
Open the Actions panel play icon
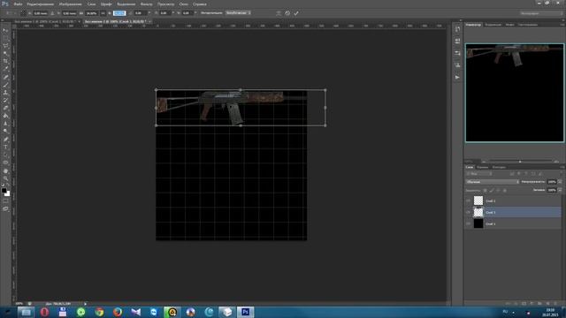(457, 77)
